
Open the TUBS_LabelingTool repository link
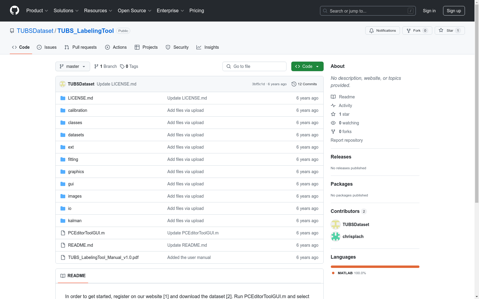point(86,31)
